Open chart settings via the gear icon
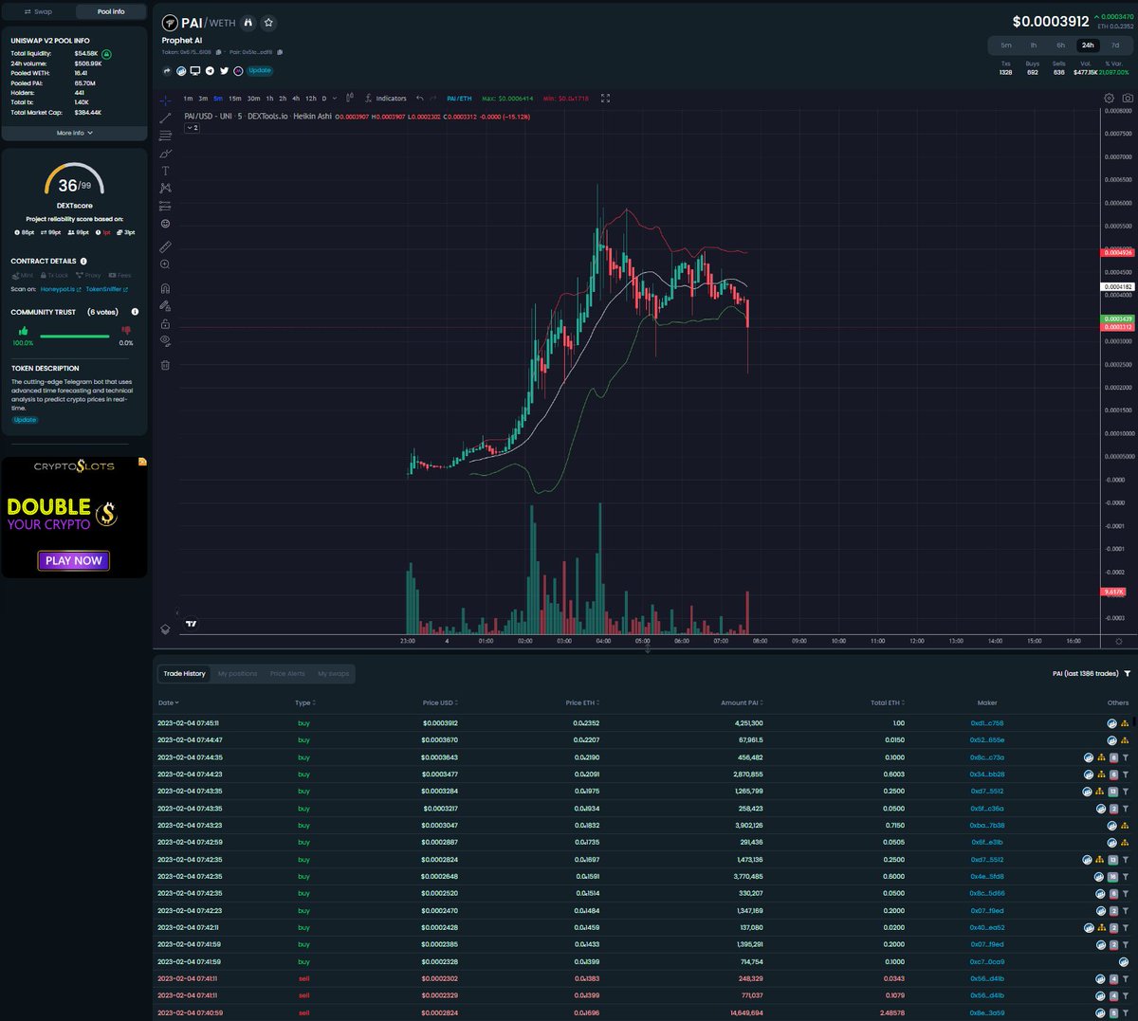This screenshot has height=1021, width=1138. coord(1108,97)
